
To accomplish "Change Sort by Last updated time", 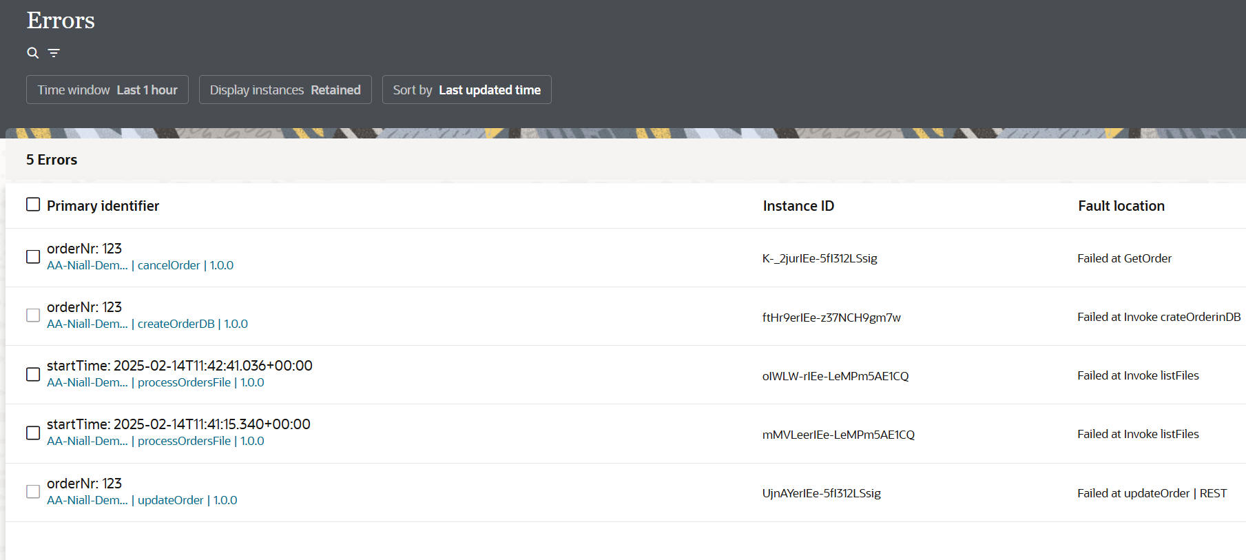I will [x=466, y=90].
